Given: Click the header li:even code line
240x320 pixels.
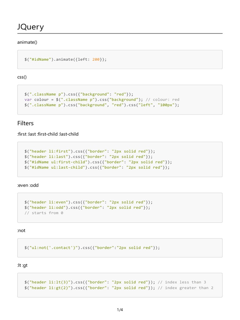Looking at the screenshot, I should 89,202.
